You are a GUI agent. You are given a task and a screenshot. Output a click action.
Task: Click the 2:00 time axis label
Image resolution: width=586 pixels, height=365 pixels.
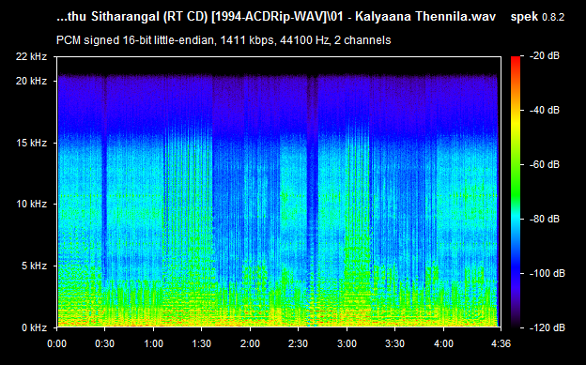[250, 343]
